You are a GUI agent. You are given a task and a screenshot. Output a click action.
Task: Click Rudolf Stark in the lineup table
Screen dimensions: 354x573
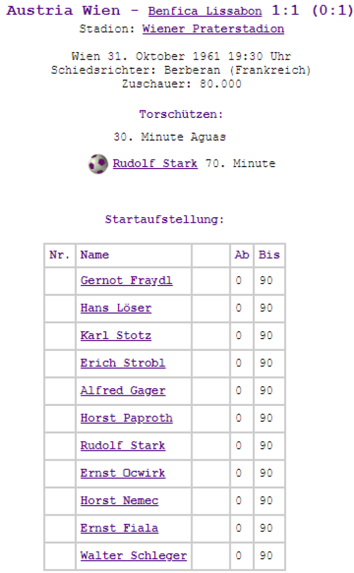tap(123, 446)
